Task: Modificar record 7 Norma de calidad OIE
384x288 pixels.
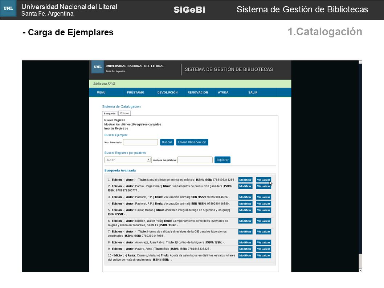Action: point(245,232)
